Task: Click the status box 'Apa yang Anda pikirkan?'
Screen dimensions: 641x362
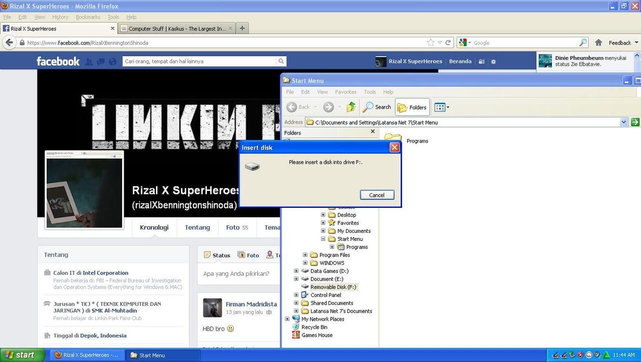Action: coord(238,274)
